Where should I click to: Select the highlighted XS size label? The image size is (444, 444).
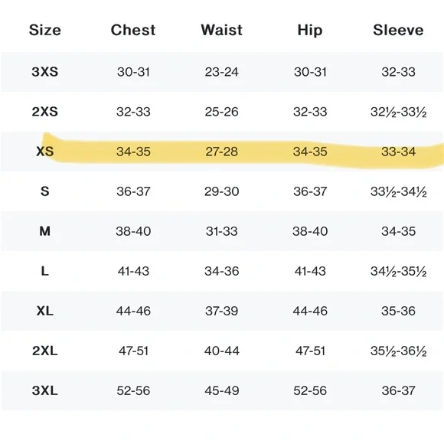coord(44,152)
